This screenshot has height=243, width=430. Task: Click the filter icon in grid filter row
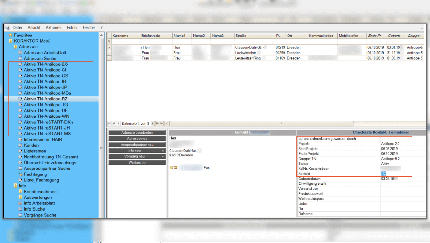[109, 41]
